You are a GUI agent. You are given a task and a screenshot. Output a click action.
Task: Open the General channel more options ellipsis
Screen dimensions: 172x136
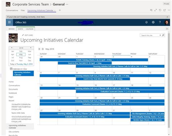pyautogui.click(x=67, y=4)
